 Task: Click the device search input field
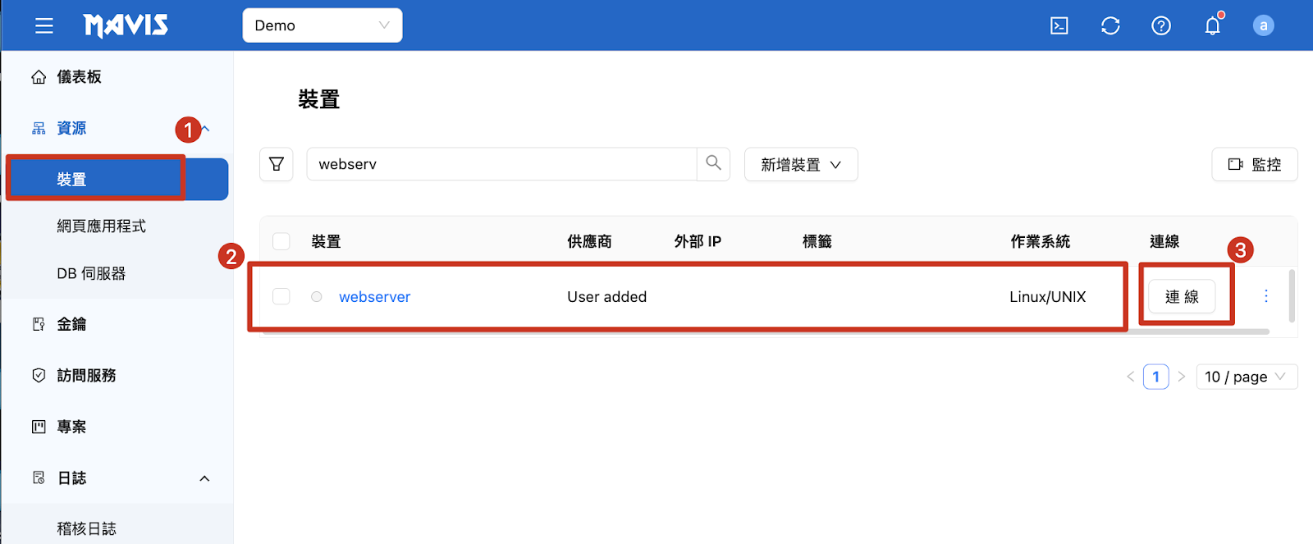click(x=501, y=164)
